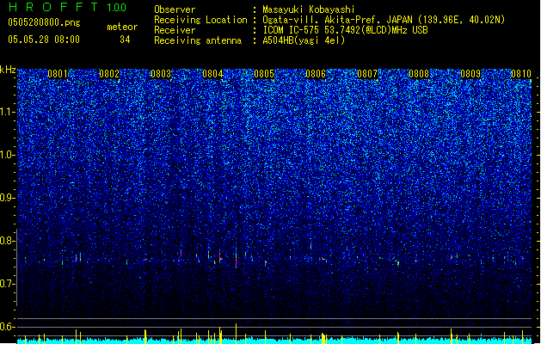541x344 pixels.
Task: Click the 0808 time marker
Action: pyautogui.click(x=419, y=74)
